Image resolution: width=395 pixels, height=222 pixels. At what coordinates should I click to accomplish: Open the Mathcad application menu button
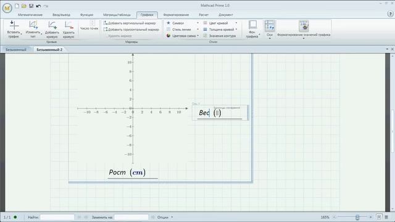coord(7,8)
